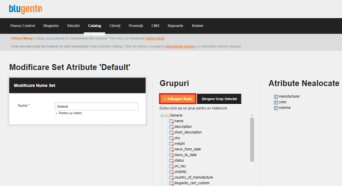Click the icon beside the visibility attribute
342x186 pixels.
(x=171, y=172)
